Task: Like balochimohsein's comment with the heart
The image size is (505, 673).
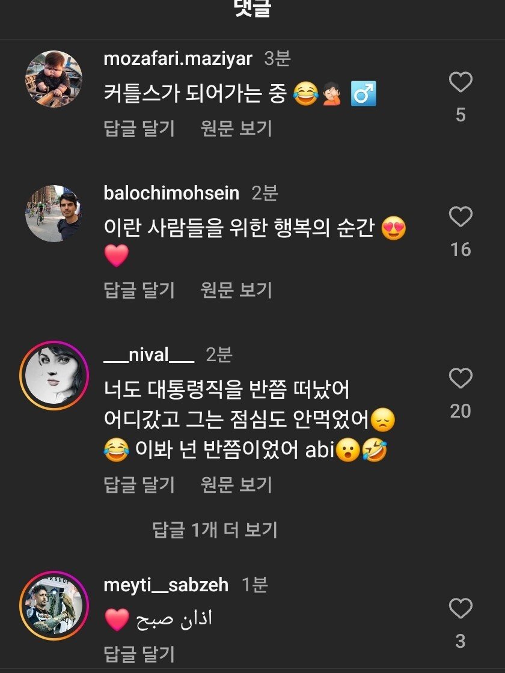Action: pos(461,217)
